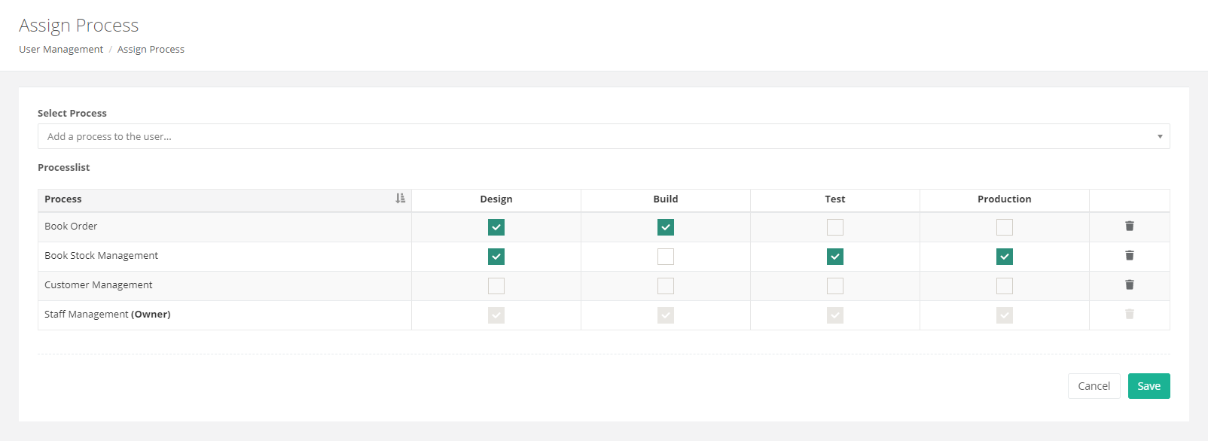The image size is (1208, 441).
Task: Sort the Process column using sort icon
Action: tap(401, 198)
